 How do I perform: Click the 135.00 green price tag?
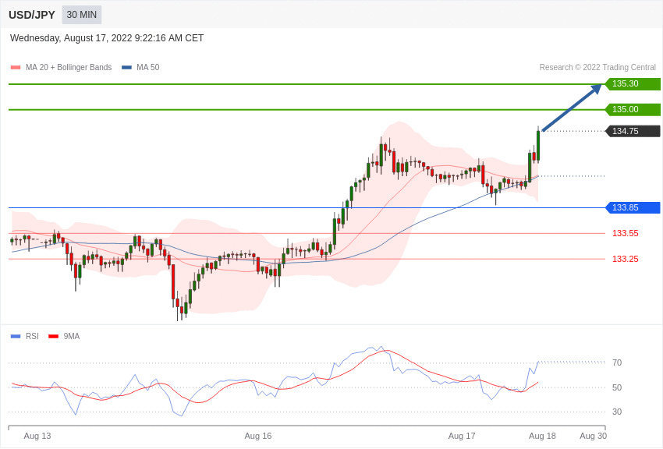click(633, 110)
